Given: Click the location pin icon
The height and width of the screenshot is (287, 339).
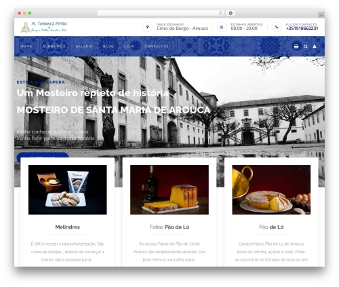Looking at the screenshot, I should point(147,27).
